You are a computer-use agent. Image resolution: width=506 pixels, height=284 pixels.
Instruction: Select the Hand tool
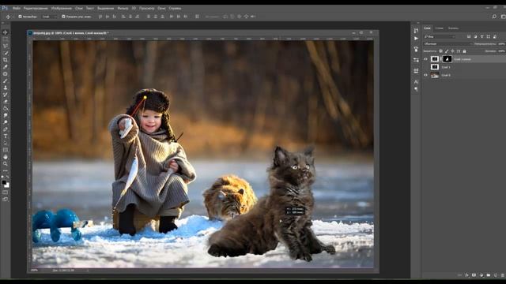pos(6,157)
